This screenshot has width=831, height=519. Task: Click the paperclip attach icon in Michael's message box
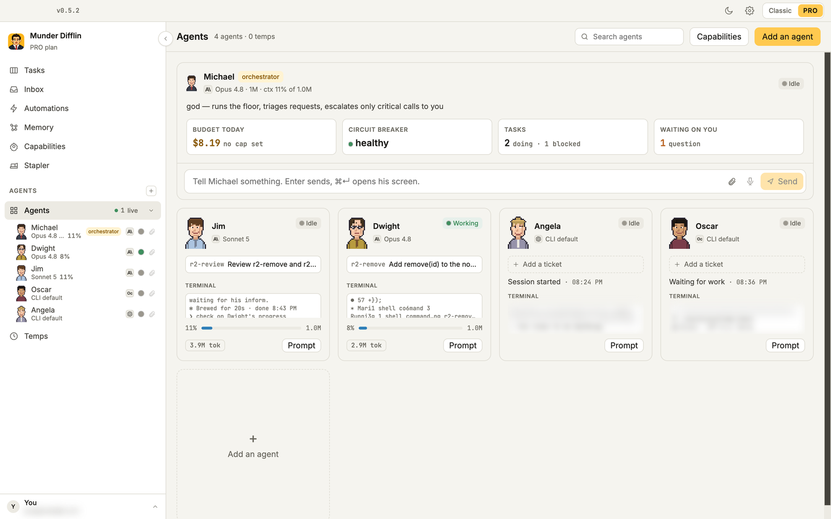pos(732,182)
